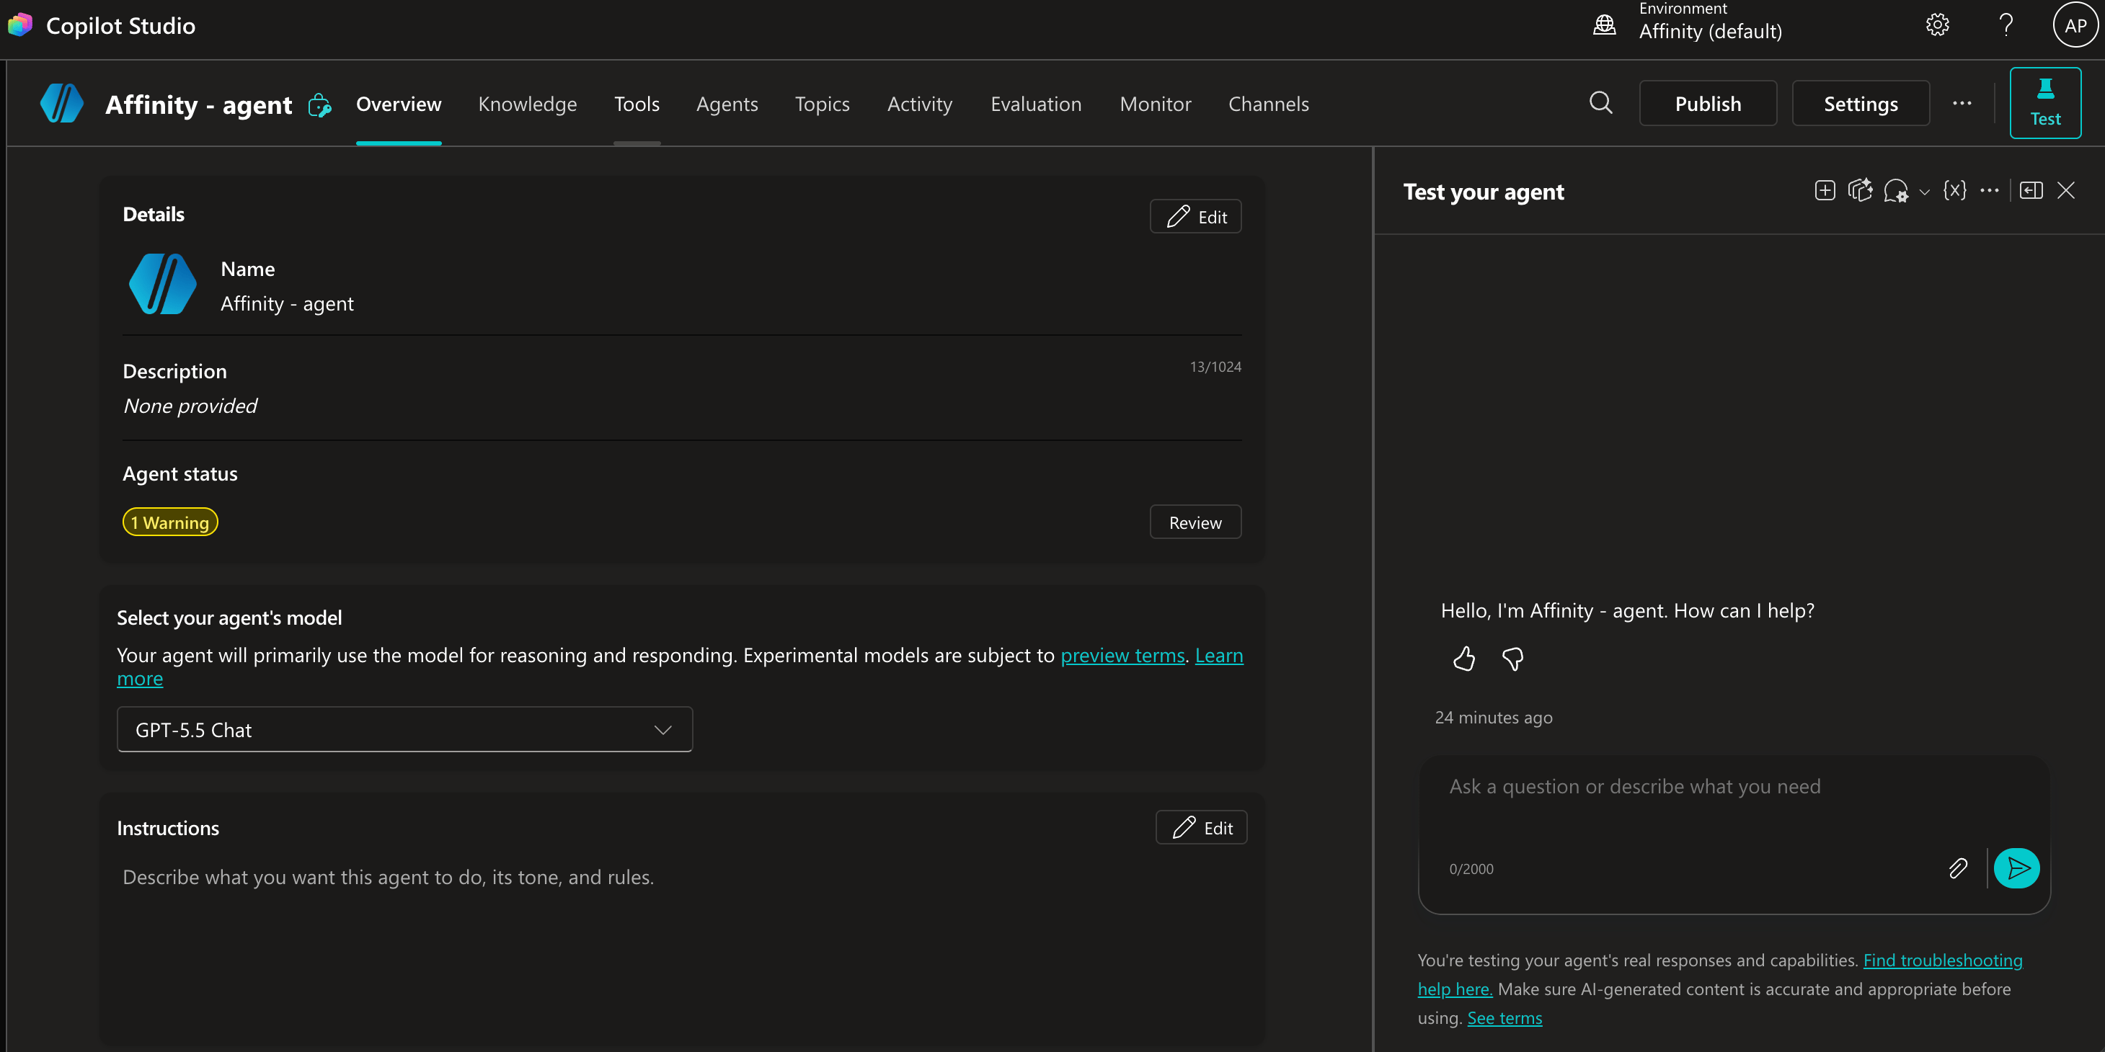Open the Activity tab
The width and height of the screenshot is (2105, 1052).
[920, 104]
